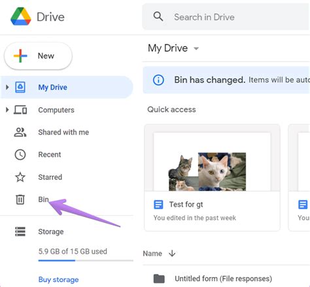Click the Name column header

pos(152,254)
